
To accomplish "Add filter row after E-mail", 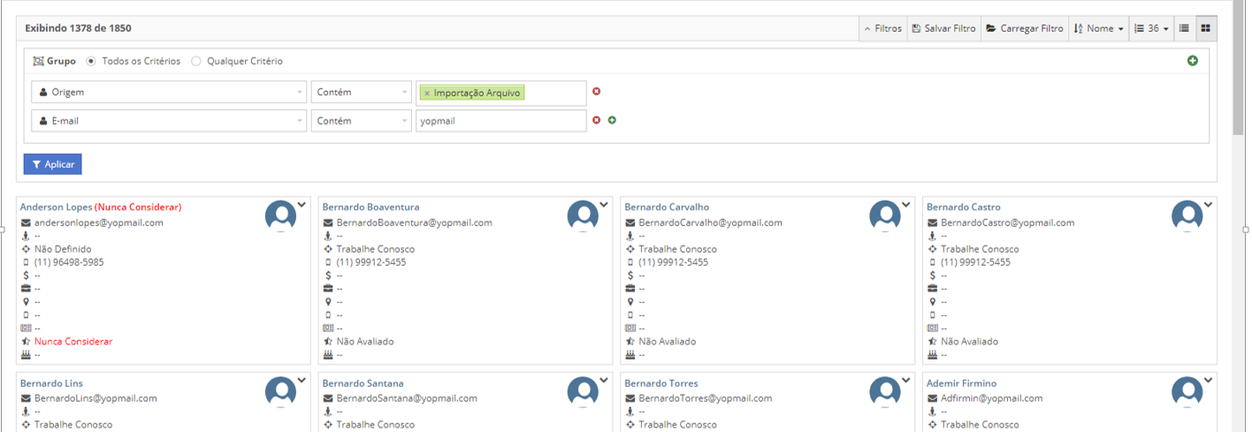I will pyautogui.click(x=612, y=120).
